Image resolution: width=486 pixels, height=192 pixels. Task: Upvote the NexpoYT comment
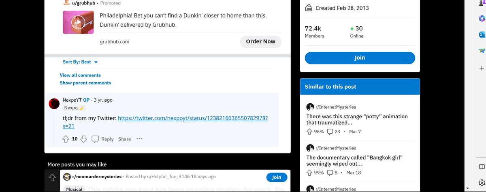(66, 139)
